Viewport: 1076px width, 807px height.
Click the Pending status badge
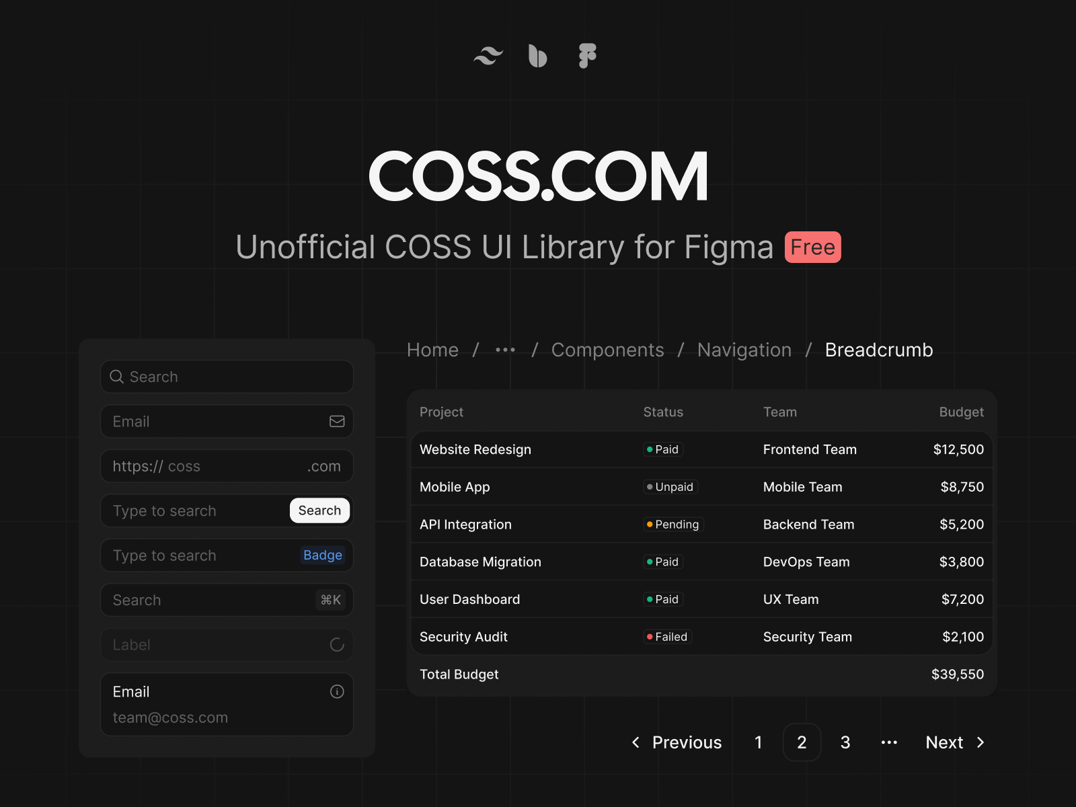[673, 525]
